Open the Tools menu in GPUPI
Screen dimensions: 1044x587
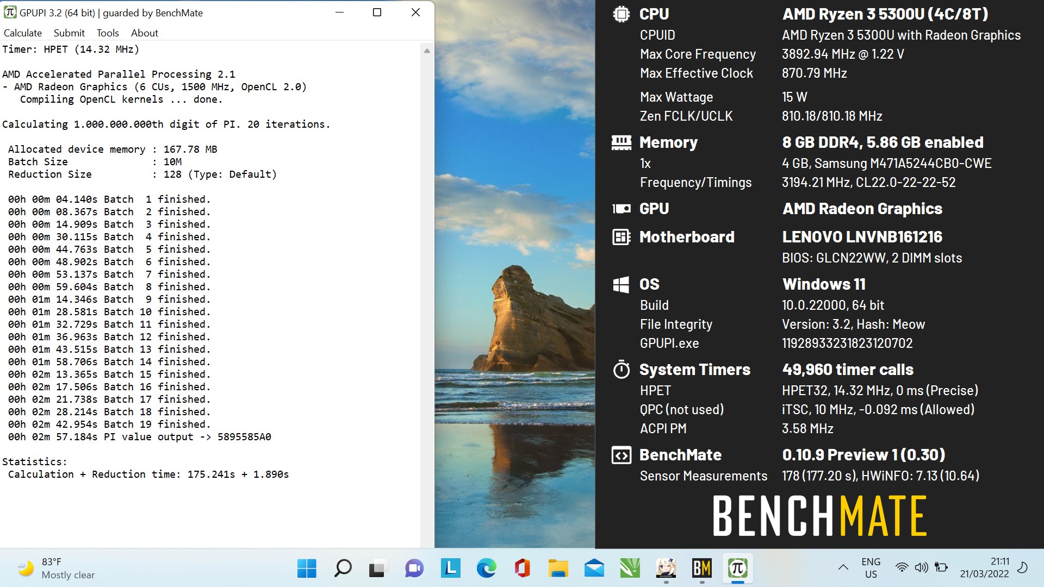click(108, 33)
